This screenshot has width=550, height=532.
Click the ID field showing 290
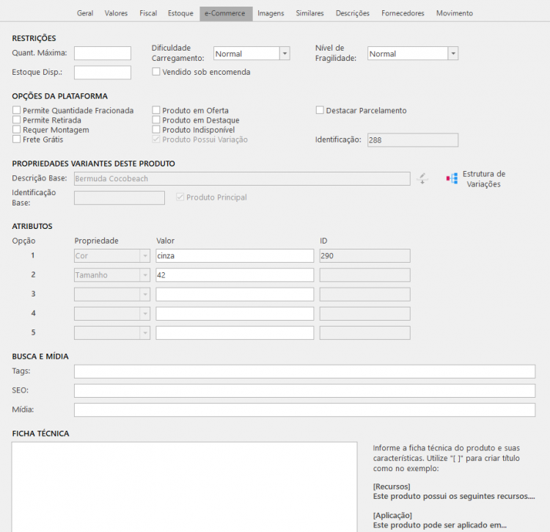coord(364,256)
